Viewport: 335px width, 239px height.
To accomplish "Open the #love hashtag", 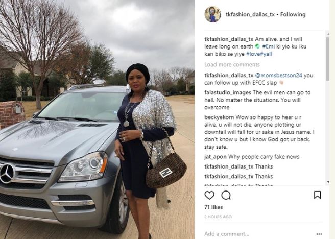I will (x=253, y=54).
